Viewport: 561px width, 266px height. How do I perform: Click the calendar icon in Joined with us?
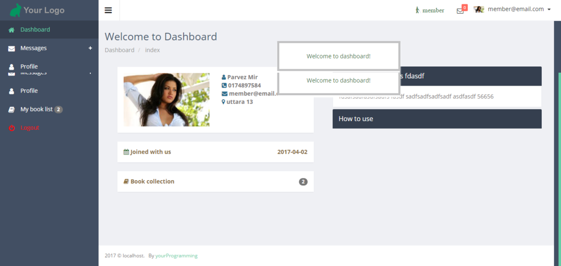[126, 152]
